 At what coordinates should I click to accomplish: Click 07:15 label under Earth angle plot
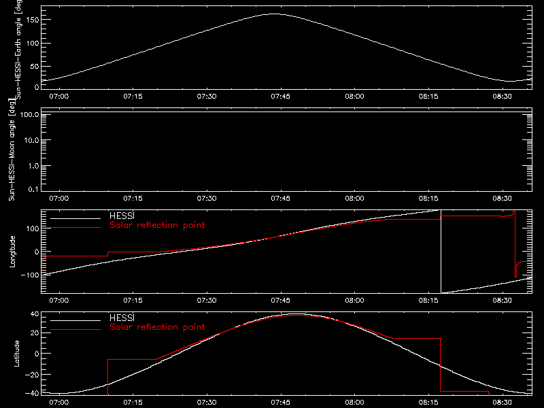point(133,96)
